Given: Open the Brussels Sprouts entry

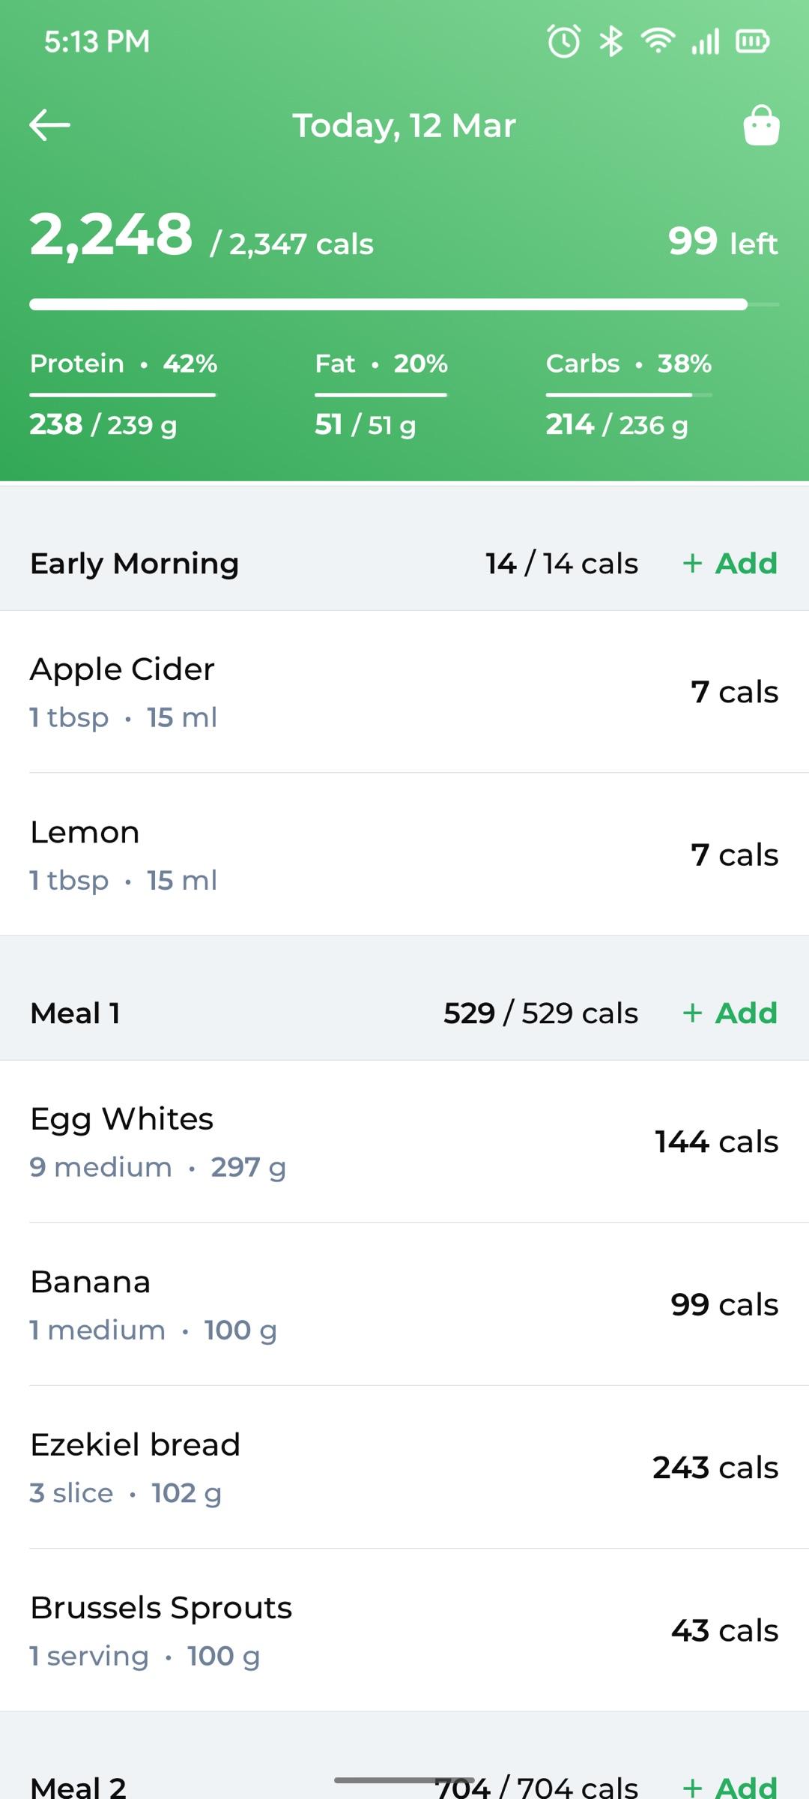Looking at the screenshot, I should tap(404, 1630).
